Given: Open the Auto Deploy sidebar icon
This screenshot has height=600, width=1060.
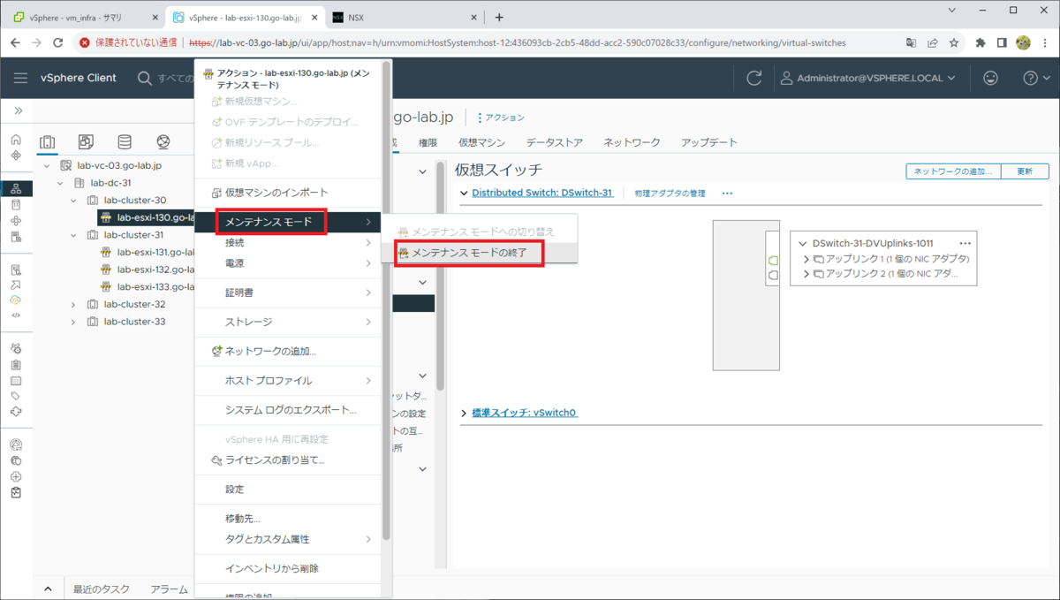Looking at the screenshot, I should (16, 285).
